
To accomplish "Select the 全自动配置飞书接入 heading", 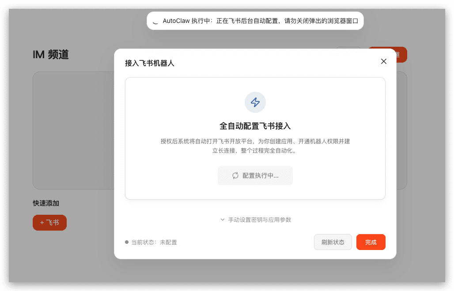I will tap(255, 126).
